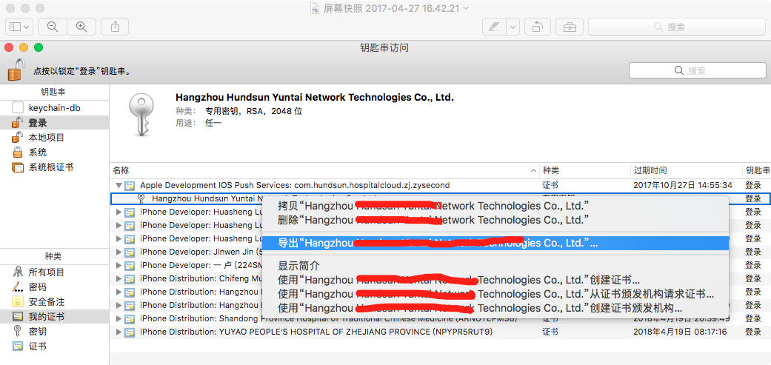This screenshot has height=365, width=771.
Task: Open the markup toolbox icon in Preview
Action: coord(570,27)
